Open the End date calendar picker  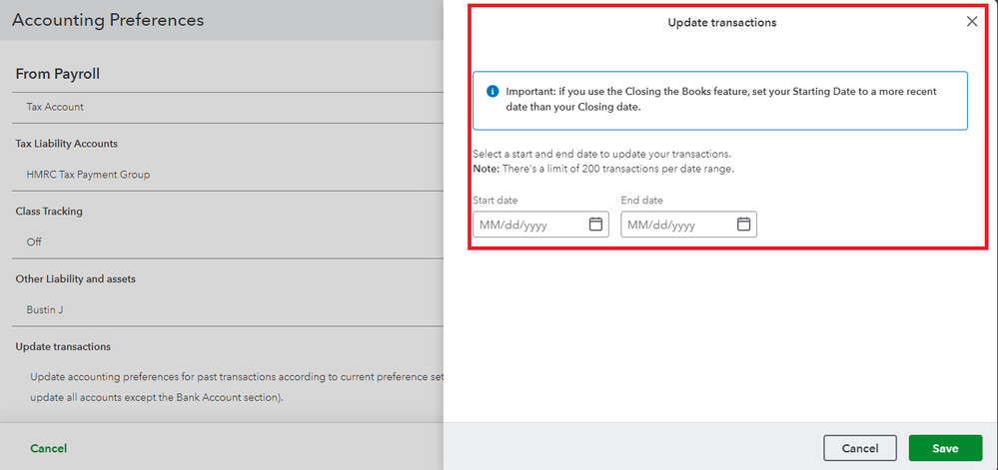pos(743,225)
